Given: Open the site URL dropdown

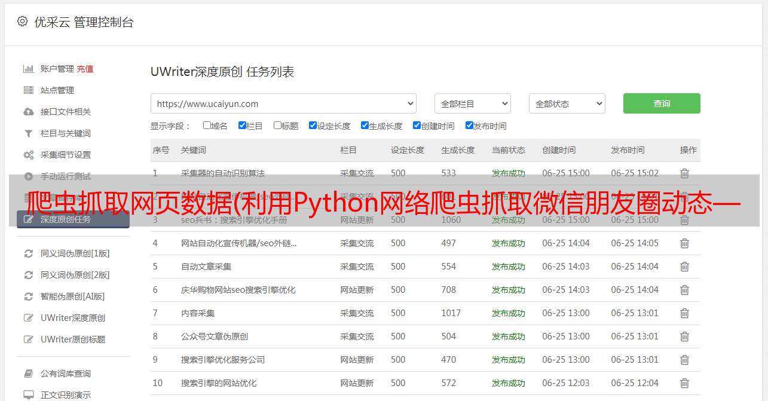Looking at the screenshot, I should (x=283, y=103).
